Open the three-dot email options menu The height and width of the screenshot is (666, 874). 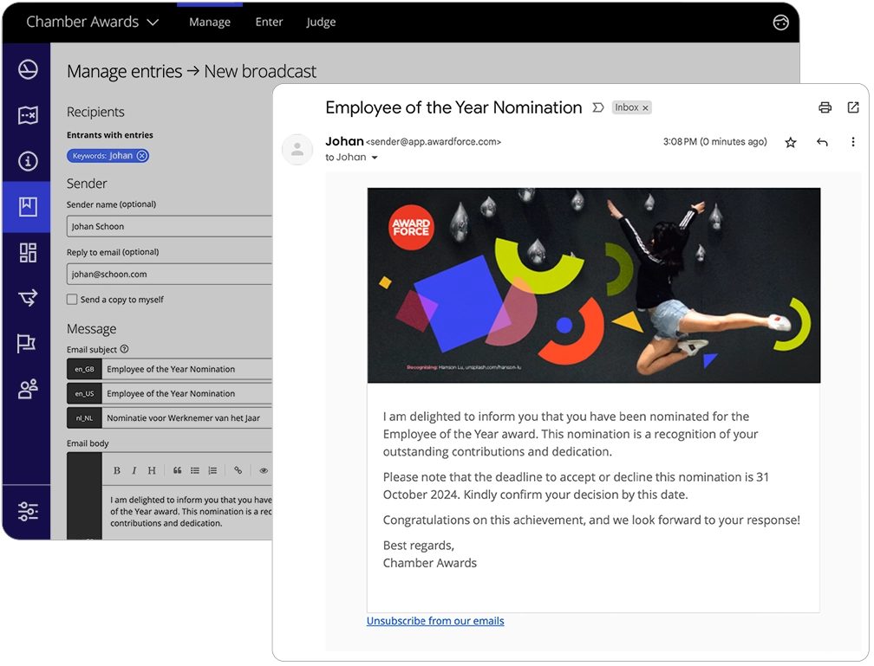point(853,142)
